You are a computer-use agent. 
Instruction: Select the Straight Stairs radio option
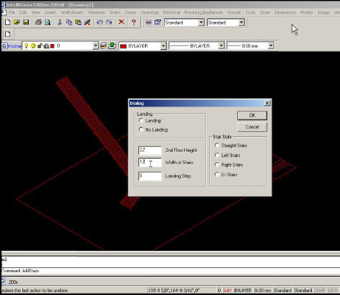217,145
